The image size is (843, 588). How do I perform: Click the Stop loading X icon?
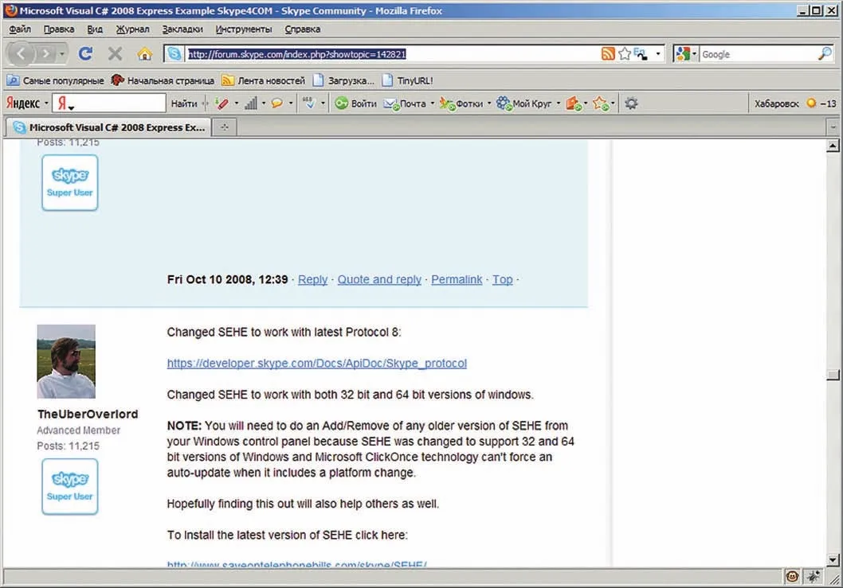[115, 53]
